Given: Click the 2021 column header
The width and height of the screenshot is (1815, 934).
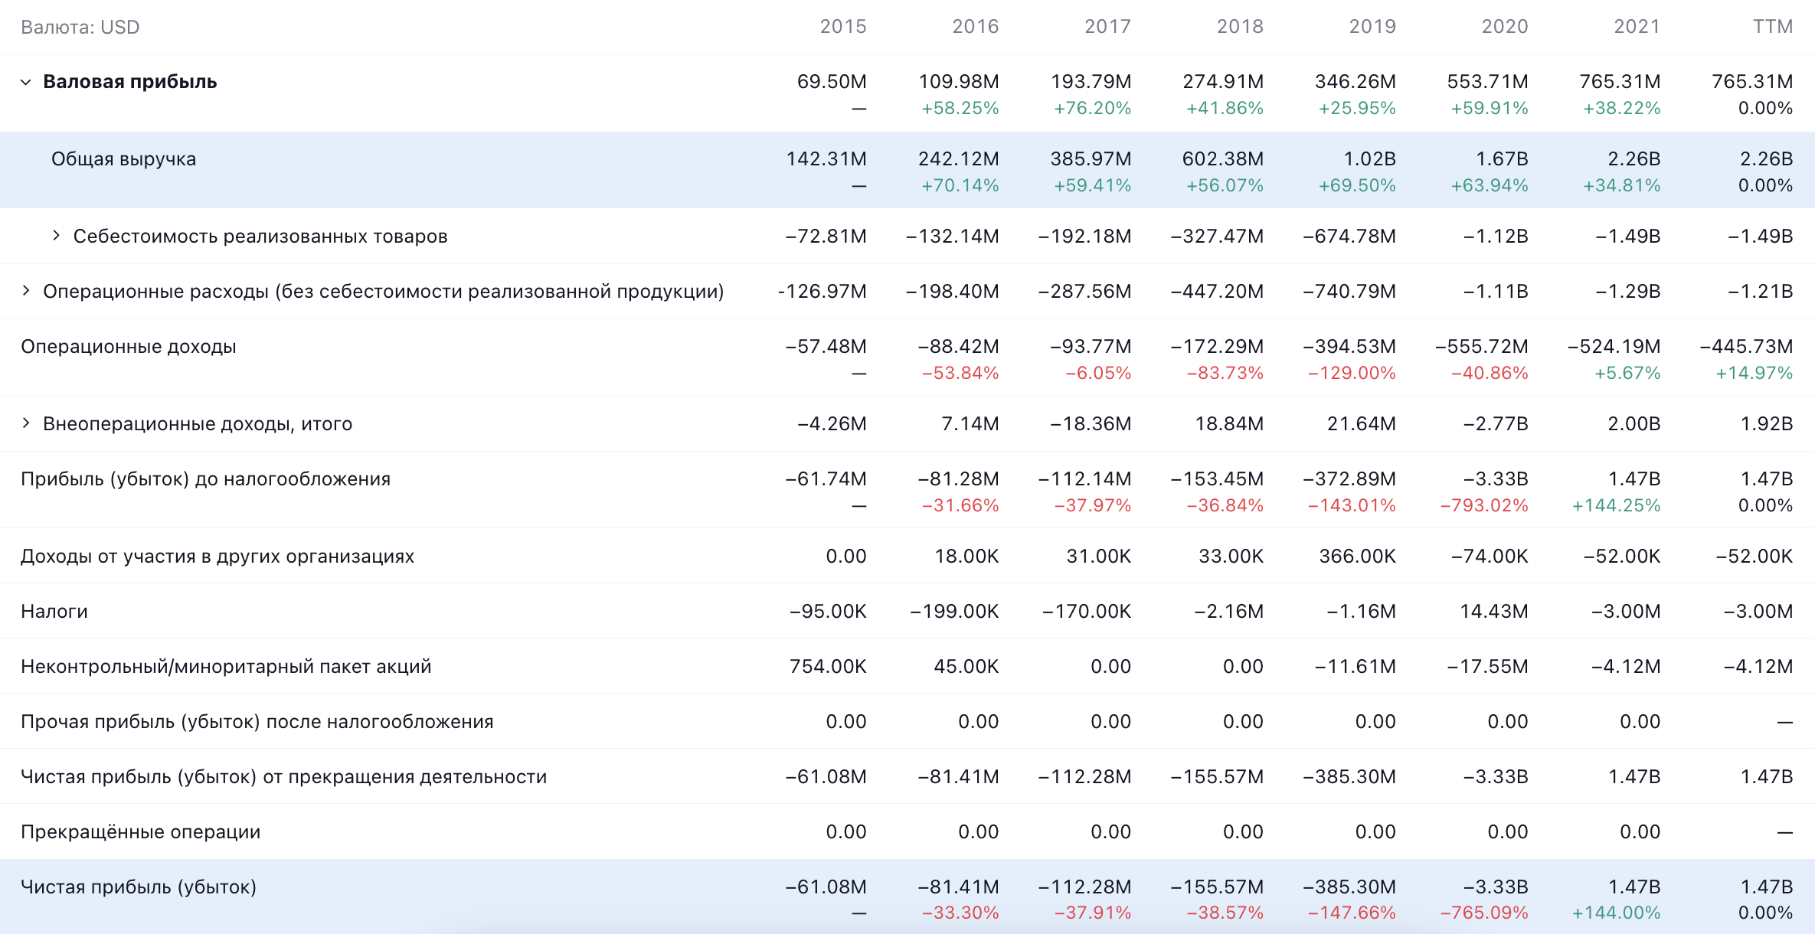Looking at the screenshot, I should [1637, 27].
